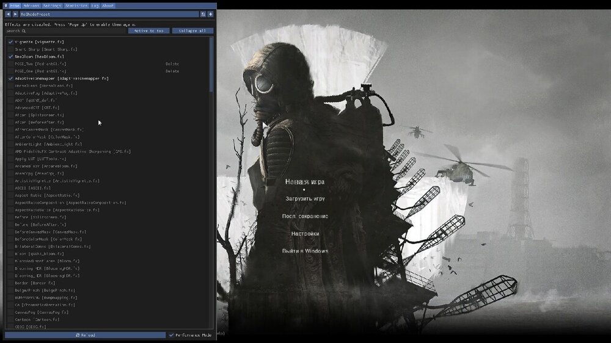Select Новая игра in the game menu
611x343 pixels.
pyautogui.click(x=305, y=182)
